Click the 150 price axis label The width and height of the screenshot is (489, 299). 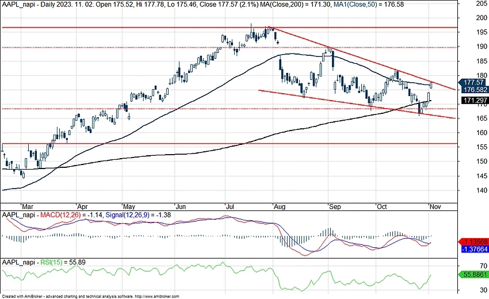(482, 161)
